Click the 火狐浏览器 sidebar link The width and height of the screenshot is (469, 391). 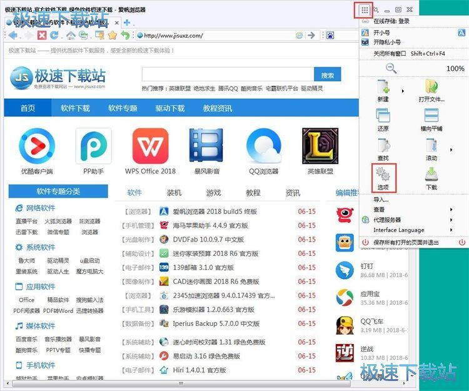(x=58, y=221)
